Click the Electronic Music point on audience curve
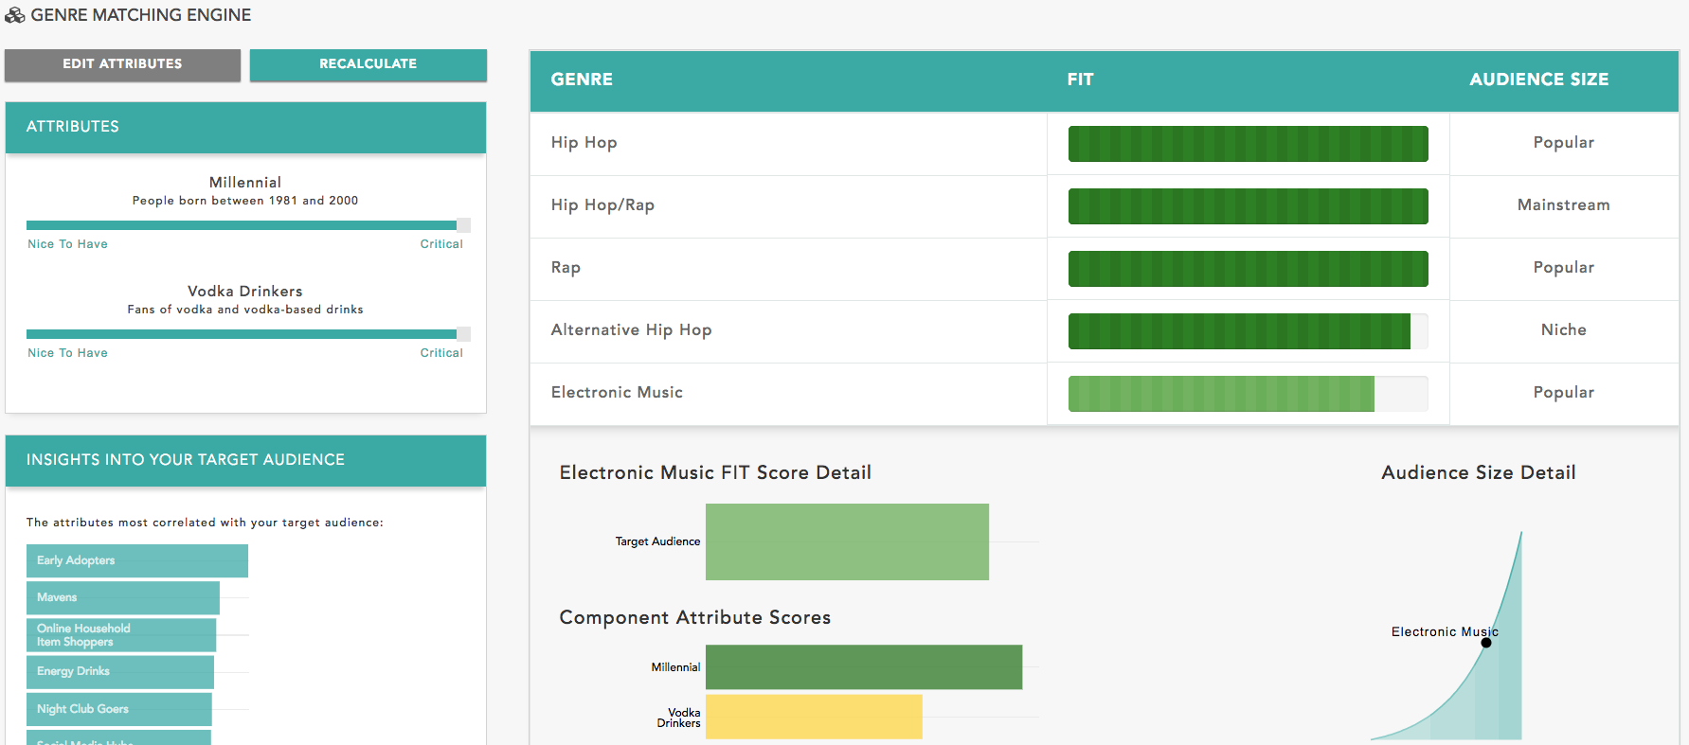Image resolution: width=1689 pixels, height=745 pixels. coord(1486,643)
